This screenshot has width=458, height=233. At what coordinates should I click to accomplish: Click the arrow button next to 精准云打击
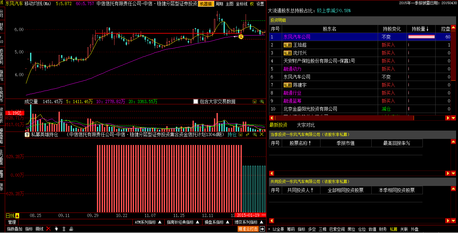pos(262,229)
